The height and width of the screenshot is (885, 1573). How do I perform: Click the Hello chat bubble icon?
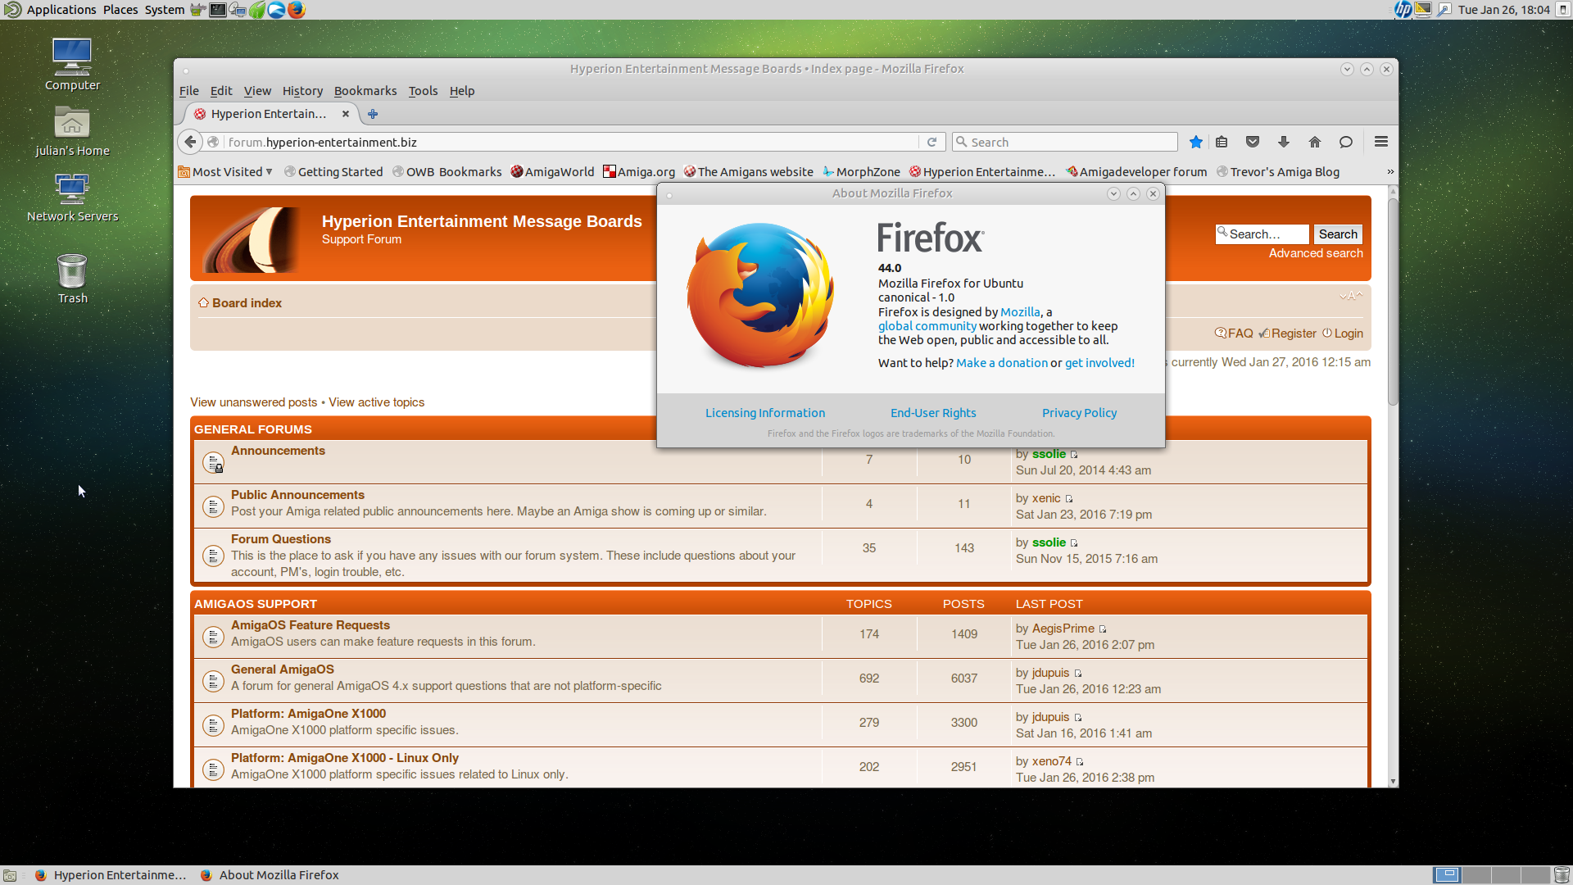(x=1346, y=142)
